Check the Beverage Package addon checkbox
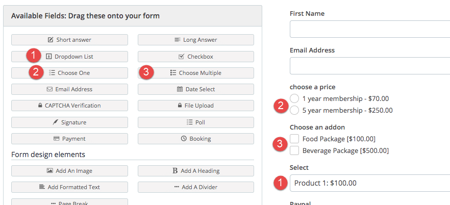 coord(294,150)
